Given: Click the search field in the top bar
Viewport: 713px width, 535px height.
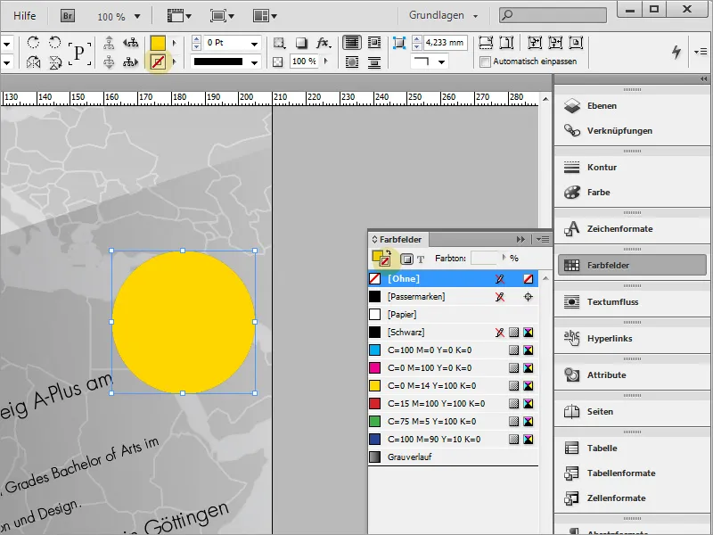Looking at the screenshot, I should [553, 15].
